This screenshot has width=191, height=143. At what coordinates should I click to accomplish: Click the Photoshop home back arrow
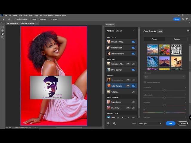[x=4, y=19]
